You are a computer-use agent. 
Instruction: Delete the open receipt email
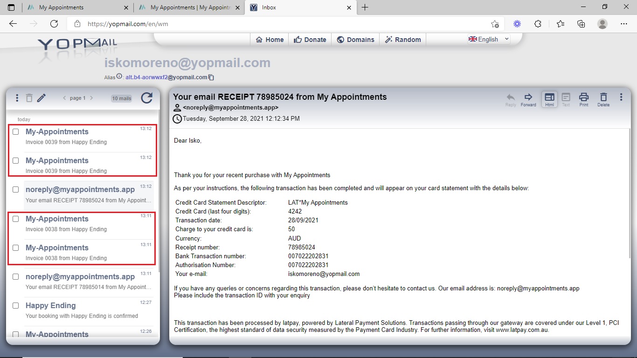603,99
